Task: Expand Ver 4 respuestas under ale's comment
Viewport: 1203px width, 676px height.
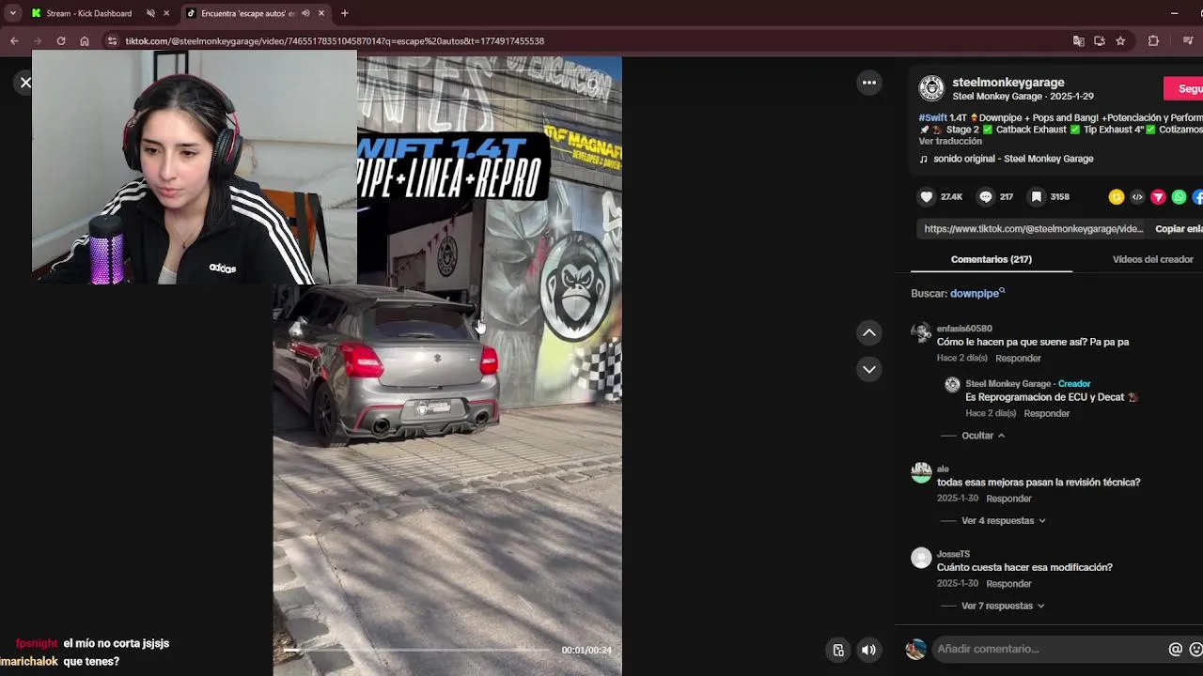Action: 1003,520
